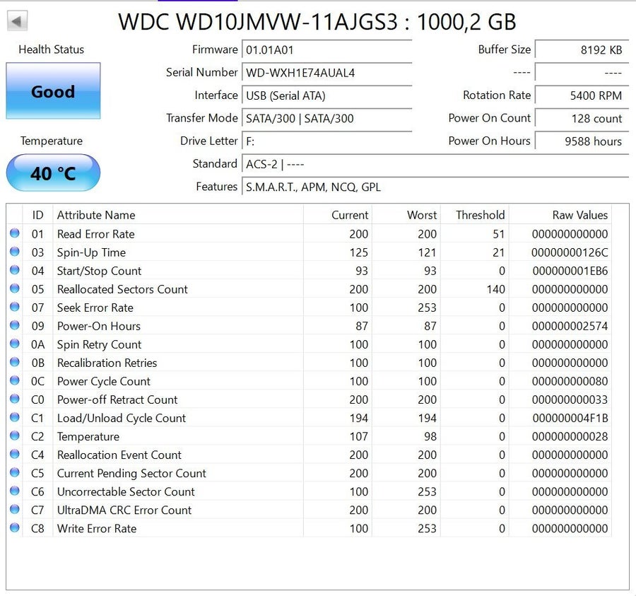Click raw value 000000004F1B
This screenshot has height=596, width=636.
570,419
